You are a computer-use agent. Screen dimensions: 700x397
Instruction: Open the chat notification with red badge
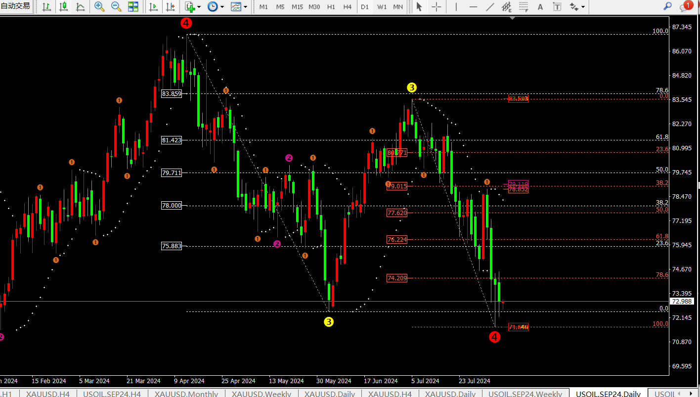click(x=686, y=6)
